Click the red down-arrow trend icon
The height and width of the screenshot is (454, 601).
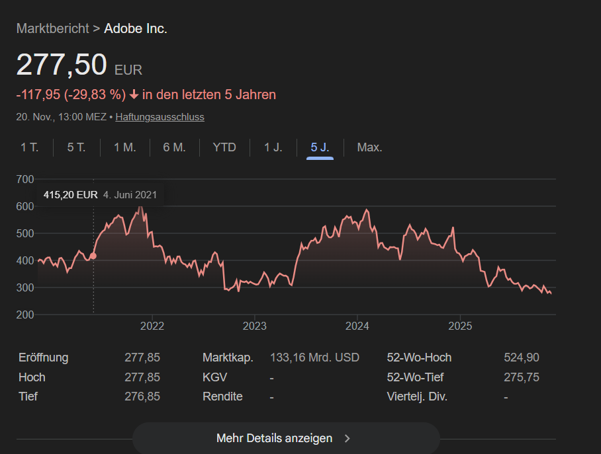pos(134,95)
